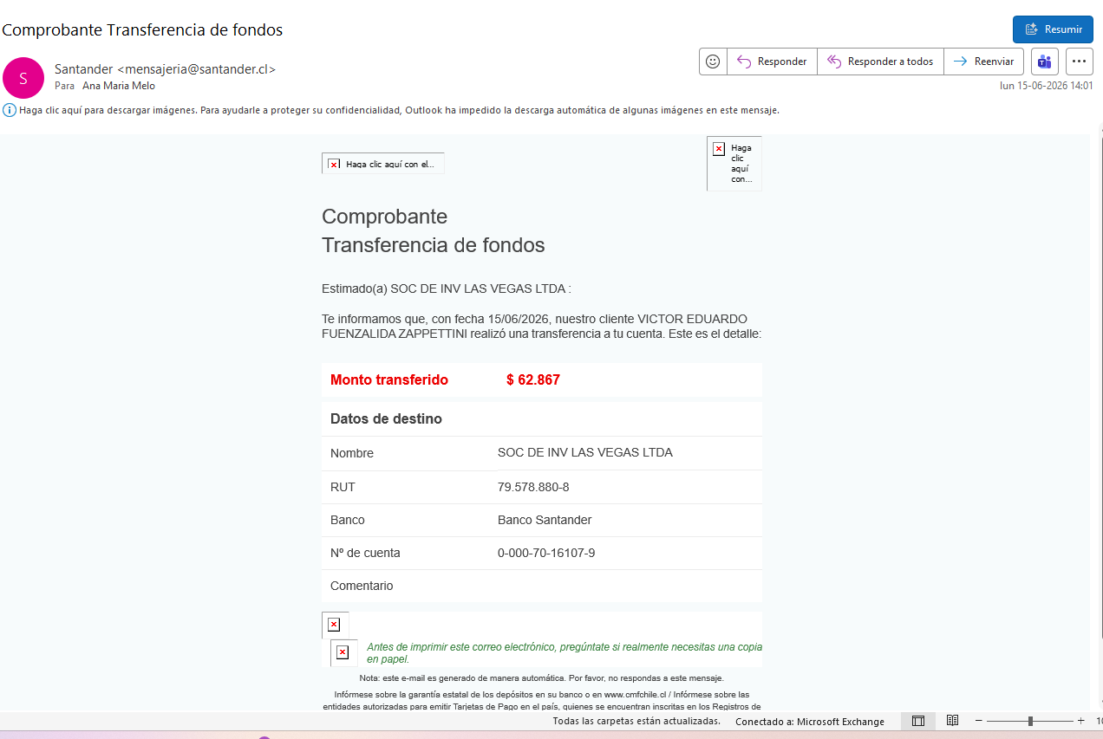Click the Datos de destino heading

(x=386, y=419)
